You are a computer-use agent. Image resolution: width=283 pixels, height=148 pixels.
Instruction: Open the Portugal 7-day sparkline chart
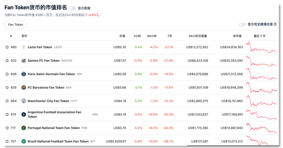(x=261, y=128)
